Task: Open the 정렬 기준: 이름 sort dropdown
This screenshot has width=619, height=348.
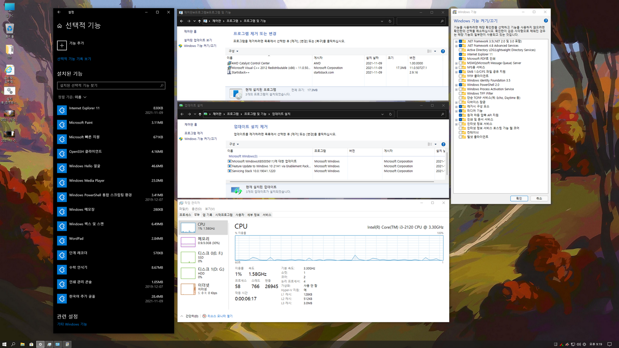Action: click(72, 97)
